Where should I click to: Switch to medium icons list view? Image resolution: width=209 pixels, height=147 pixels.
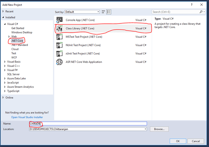[x=109, y=12]
